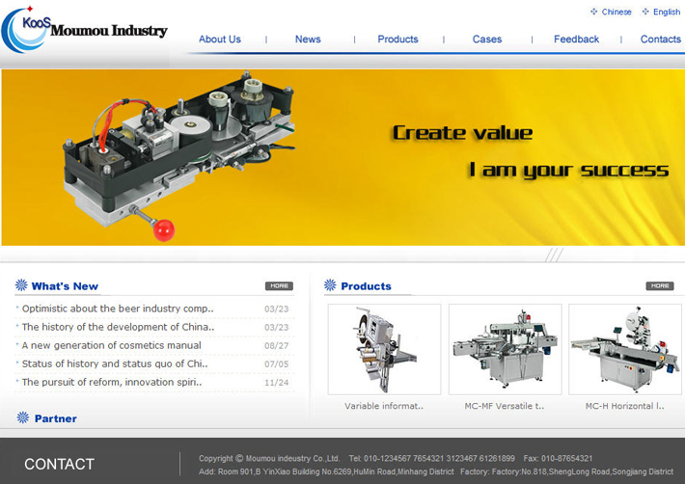685x484 pixels.
Task: Click the KooS Moumou Industry logo
Action: coord(84,30)
